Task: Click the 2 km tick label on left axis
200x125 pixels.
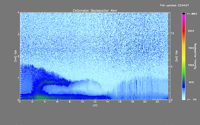Action: (18, 56)
